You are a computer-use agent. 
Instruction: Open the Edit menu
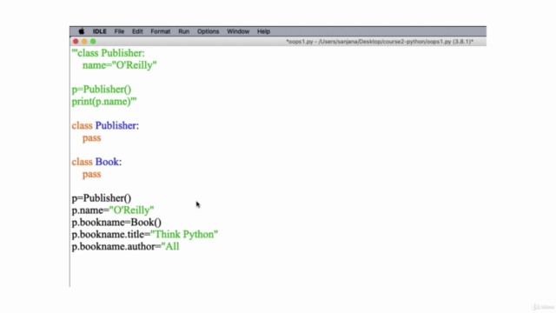137,31
